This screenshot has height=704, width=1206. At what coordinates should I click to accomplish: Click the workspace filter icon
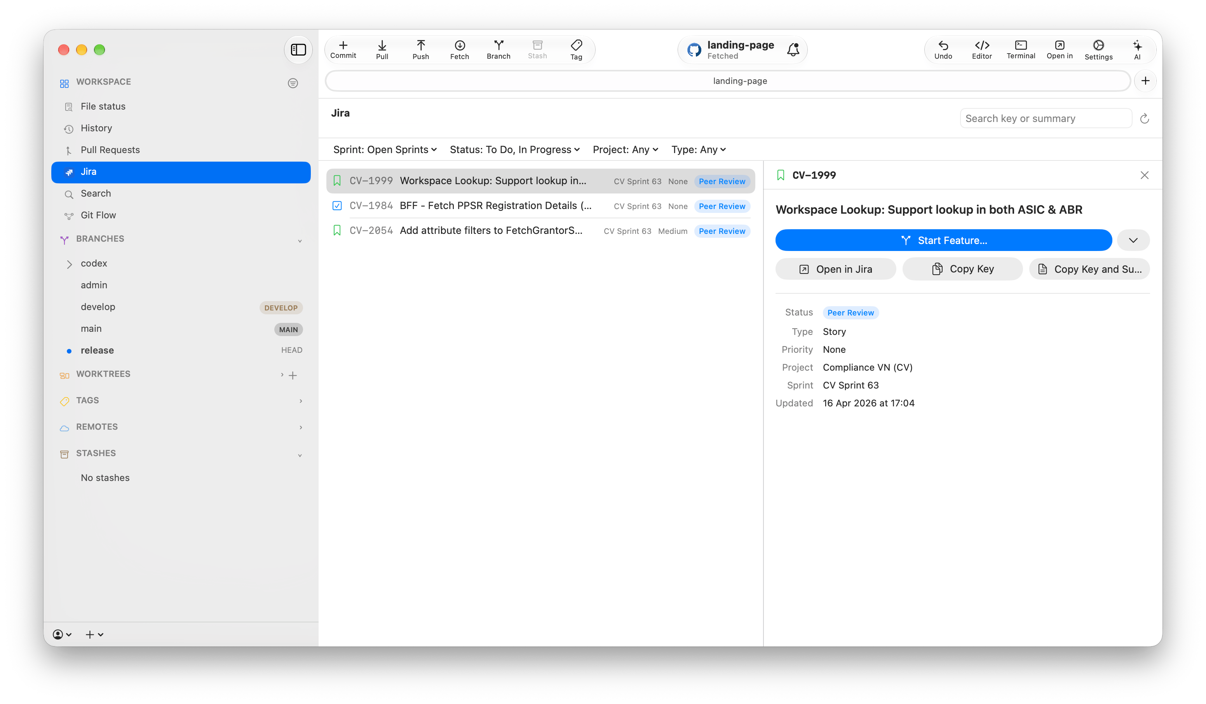[x=293, y=83]
